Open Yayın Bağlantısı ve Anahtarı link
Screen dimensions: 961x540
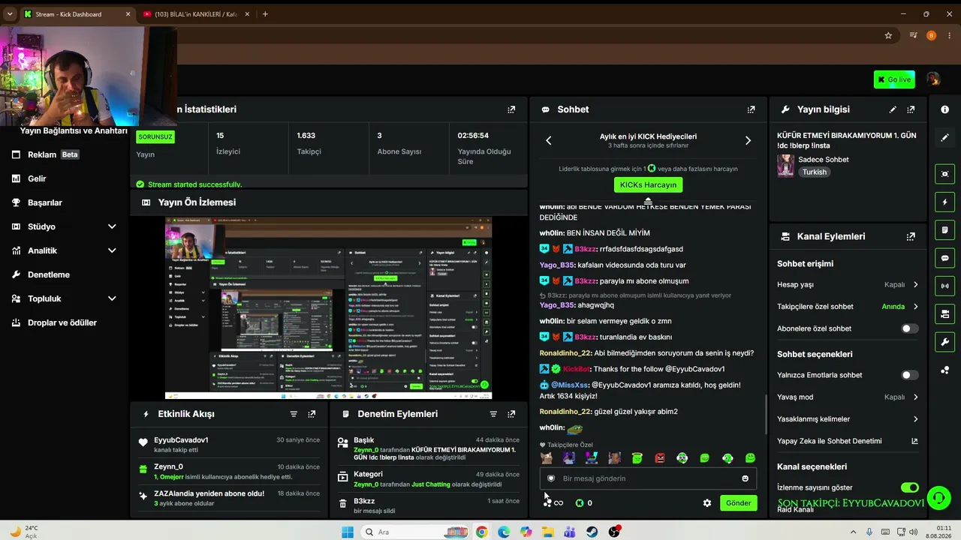pyautogui.click(x=74, y=130)
